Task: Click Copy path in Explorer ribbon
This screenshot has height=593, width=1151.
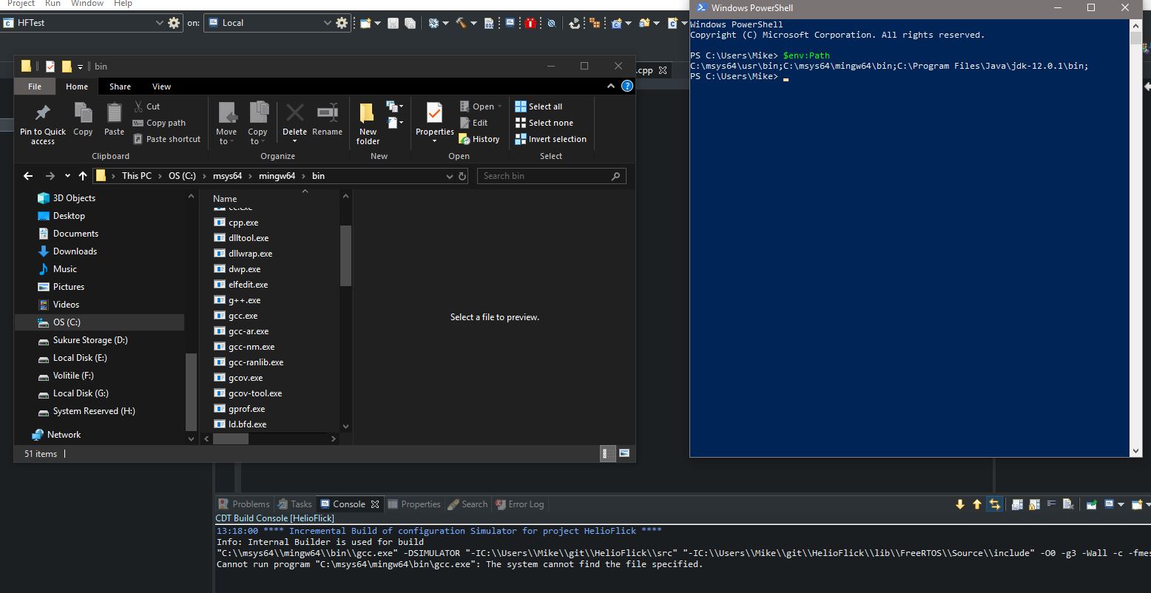Action: pyautogui.click(x=159, y=123)
